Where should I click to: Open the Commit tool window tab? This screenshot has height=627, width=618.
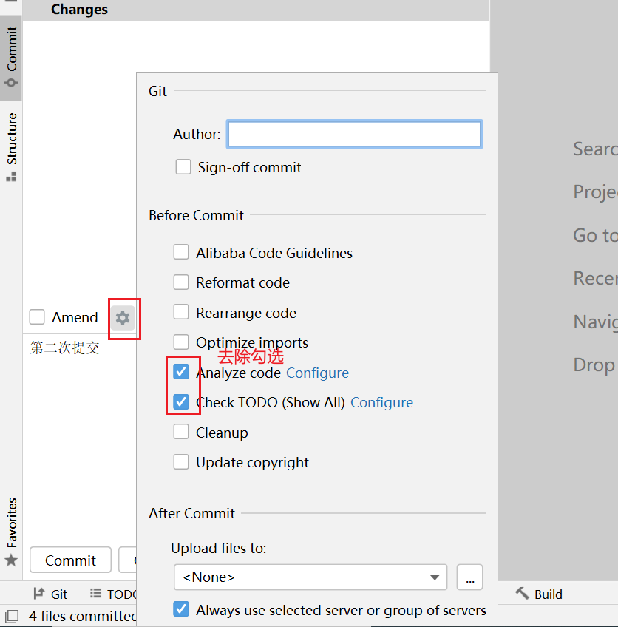click(11, 57)
